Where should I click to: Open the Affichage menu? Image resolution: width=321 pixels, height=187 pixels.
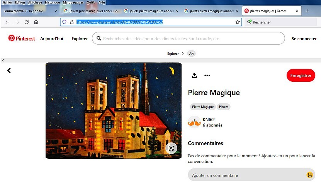(x=35, y=2)
